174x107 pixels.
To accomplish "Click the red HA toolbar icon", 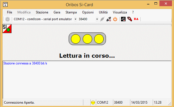I will (x=136, y=19).
